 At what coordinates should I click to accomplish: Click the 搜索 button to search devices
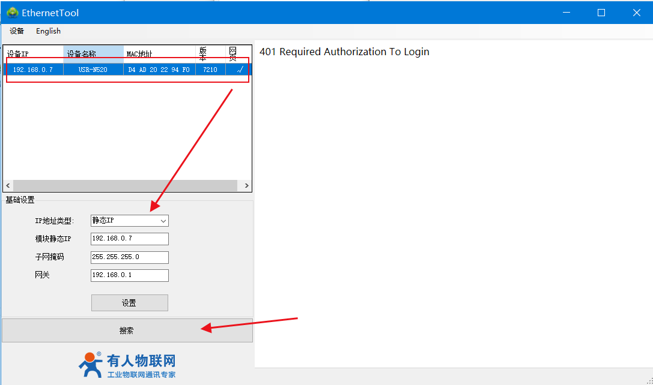click(127, 330)
